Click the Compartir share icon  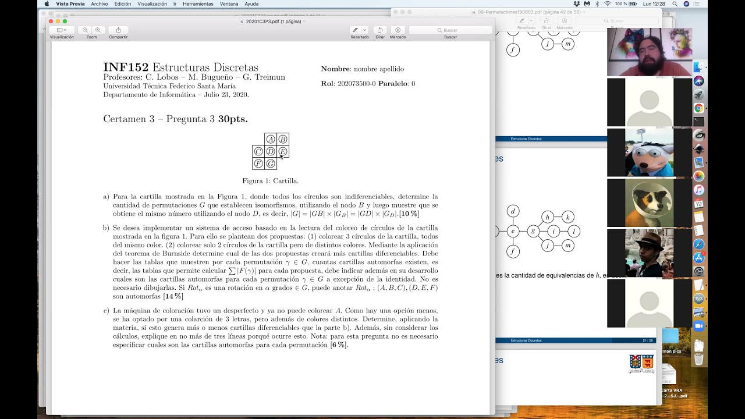point(118,30)
